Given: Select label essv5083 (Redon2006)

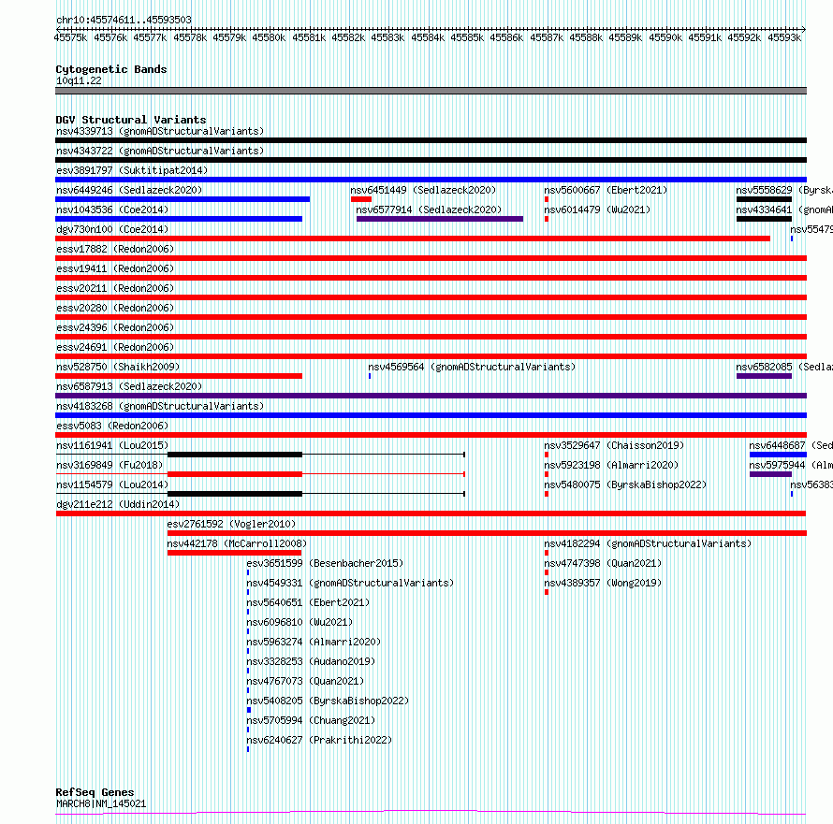Looking at the screenshot, I should (x=112, y=426).
